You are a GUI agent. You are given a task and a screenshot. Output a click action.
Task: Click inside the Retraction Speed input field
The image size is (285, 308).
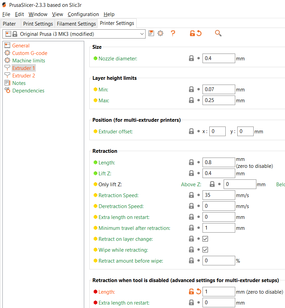(219, 195)
